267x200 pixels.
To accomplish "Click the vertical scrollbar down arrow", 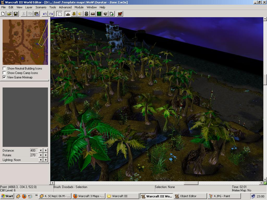I will pyautogui.click(x=265, y=179).
